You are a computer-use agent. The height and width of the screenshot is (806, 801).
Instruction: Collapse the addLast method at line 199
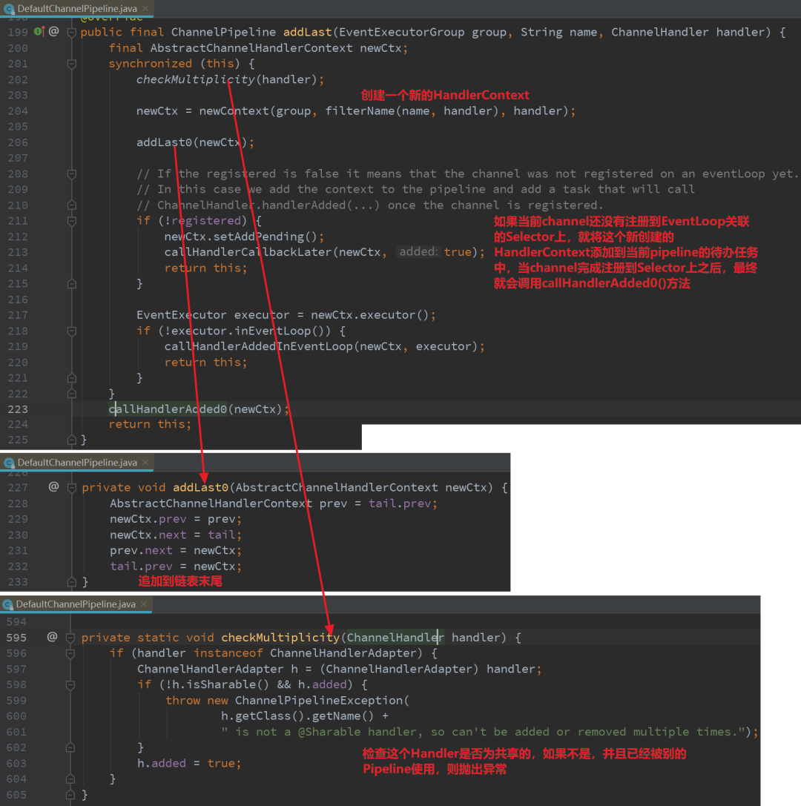point(72,33)
